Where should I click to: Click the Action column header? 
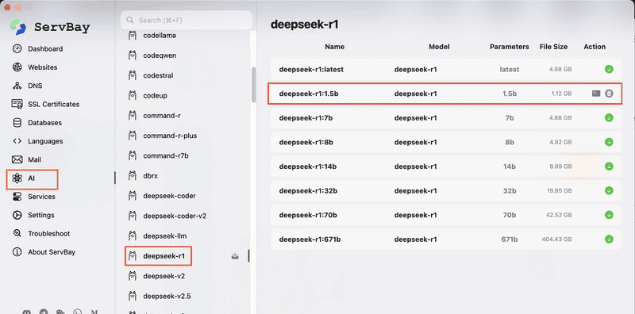[x=595, y=47]
